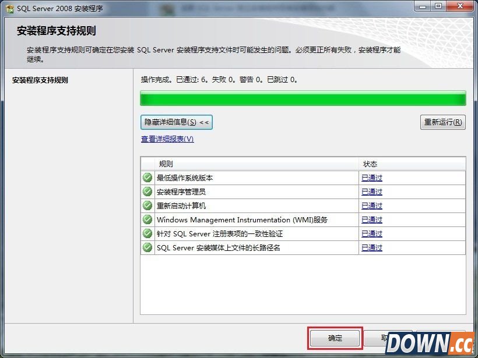Open the 已通过 link for the WMI 服务 rule
Screen dimensions: 478x358
pyautogui.click(x=371, y=219)
